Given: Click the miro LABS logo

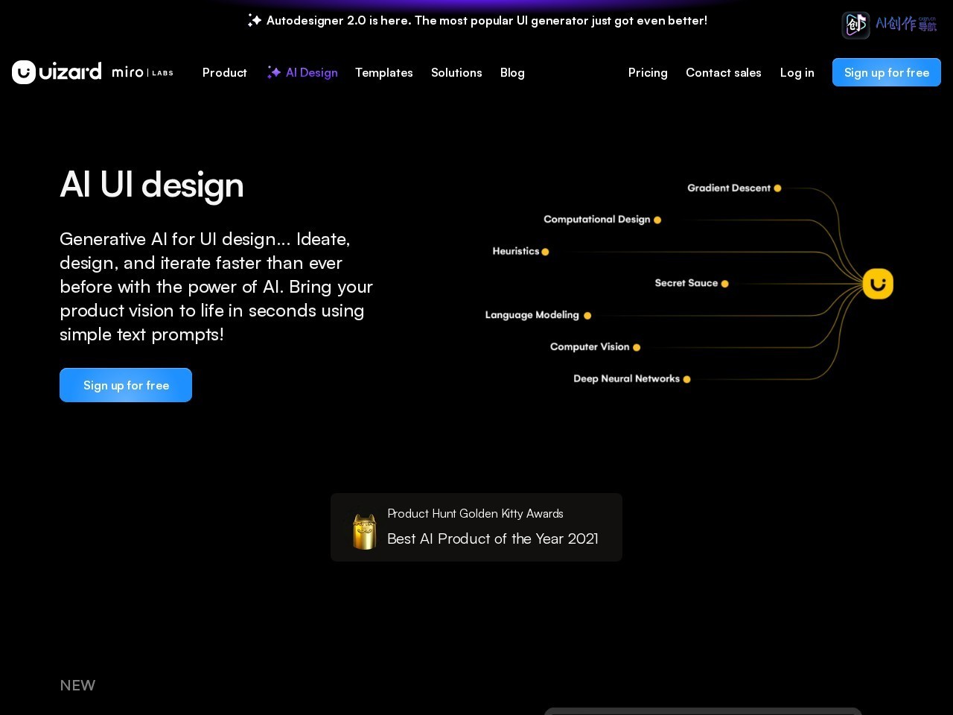Looking at the screenshot, I should pos(142,72).
